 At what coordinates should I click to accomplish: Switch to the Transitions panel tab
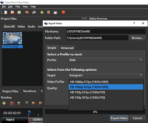click(x=30, y=91)
